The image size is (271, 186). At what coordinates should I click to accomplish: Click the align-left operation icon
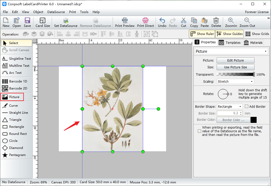pyautogui.click(x=60, y=34)
